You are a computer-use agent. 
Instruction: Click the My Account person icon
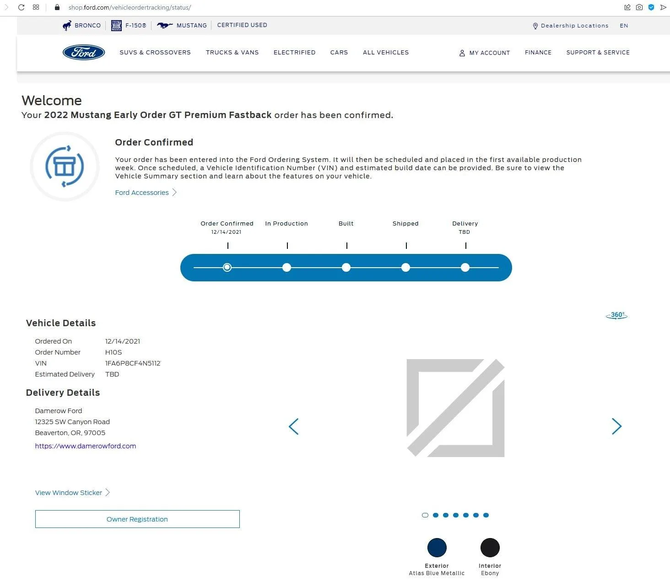[462, 53]
